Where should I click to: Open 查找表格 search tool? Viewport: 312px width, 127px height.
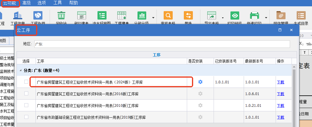[168, 16]
